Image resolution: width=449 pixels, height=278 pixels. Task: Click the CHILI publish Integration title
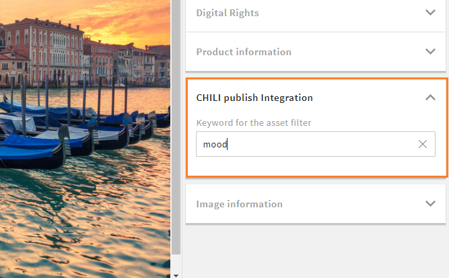[x=254, y=98]
